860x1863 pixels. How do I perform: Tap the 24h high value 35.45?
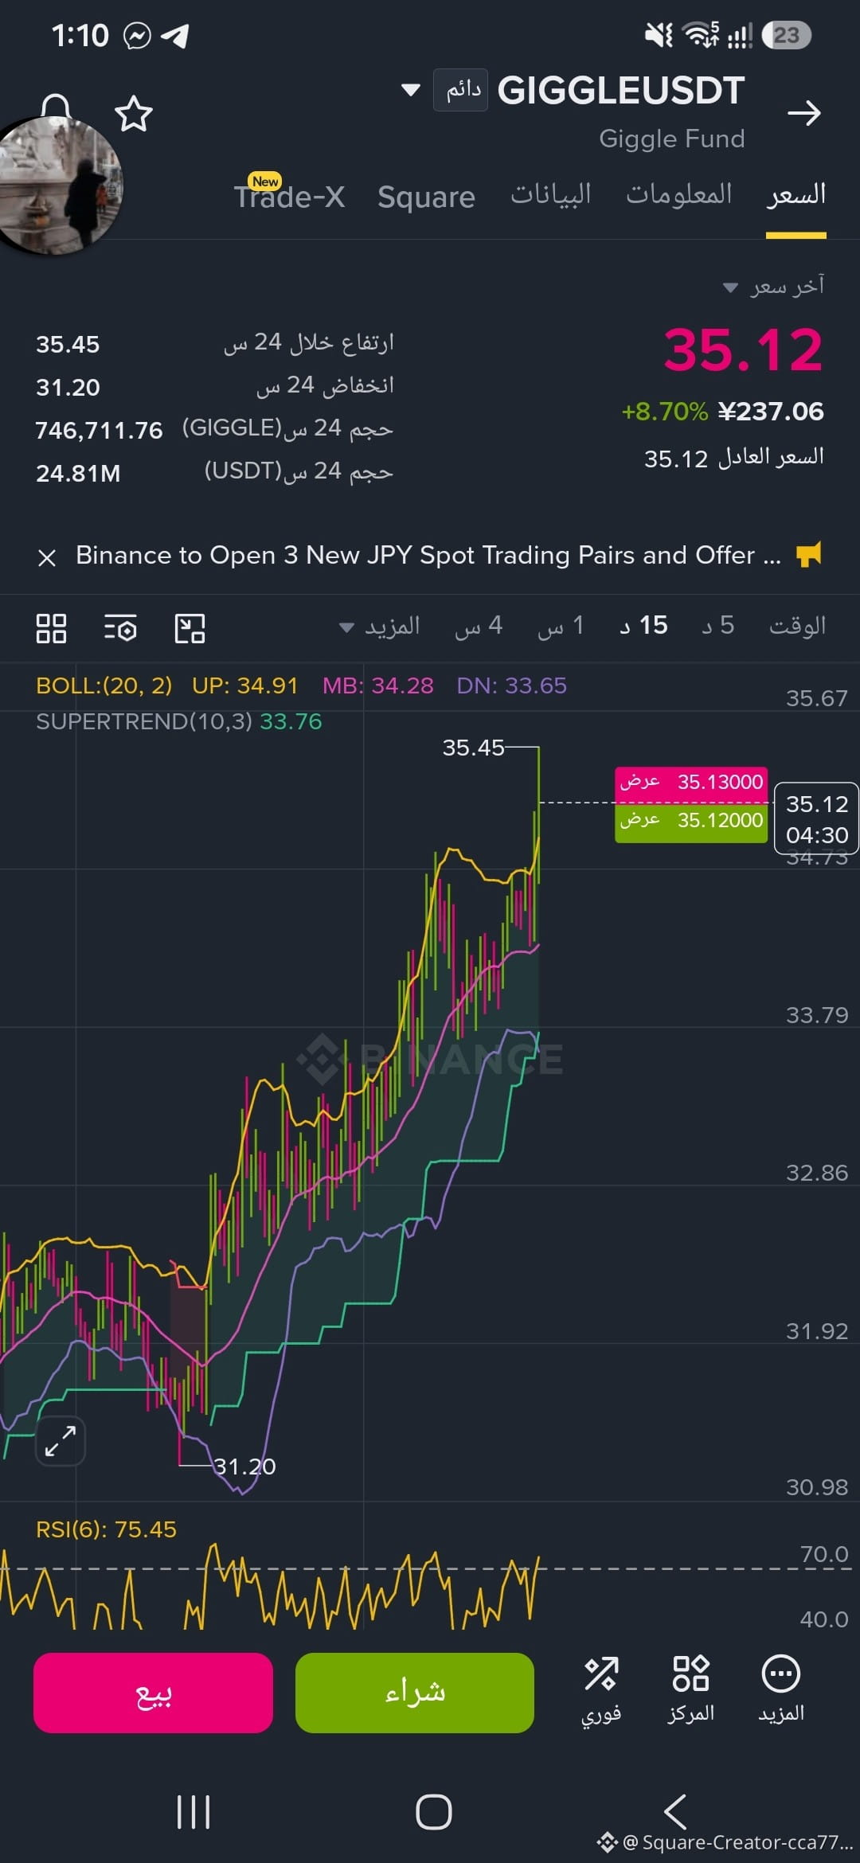[x=68, y=345]
